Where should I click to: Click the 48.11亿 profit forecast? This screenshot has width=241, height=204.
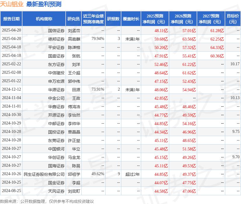(x=161, y=31)
